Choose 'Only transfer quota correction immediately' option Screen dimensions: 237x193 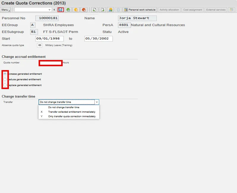point(69,116)
